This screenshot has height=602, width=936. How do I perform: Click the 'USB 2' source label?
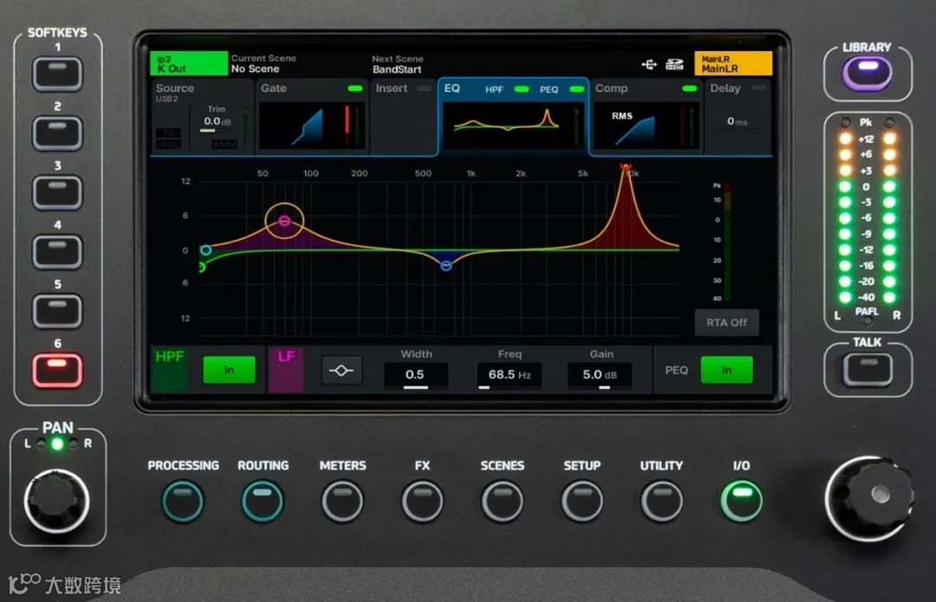166,99
